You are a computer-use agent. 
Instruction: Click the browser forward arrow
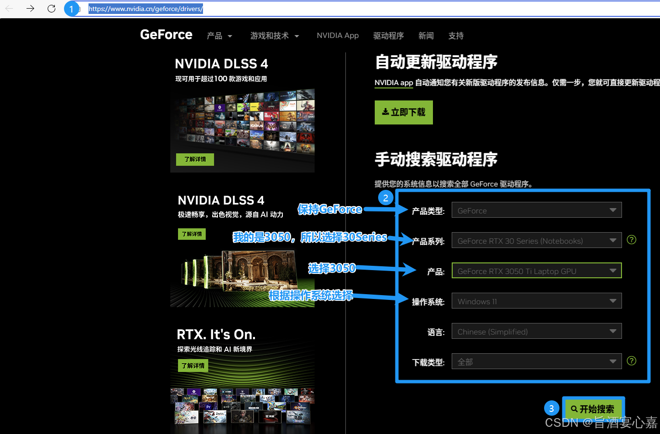(30, 9)
